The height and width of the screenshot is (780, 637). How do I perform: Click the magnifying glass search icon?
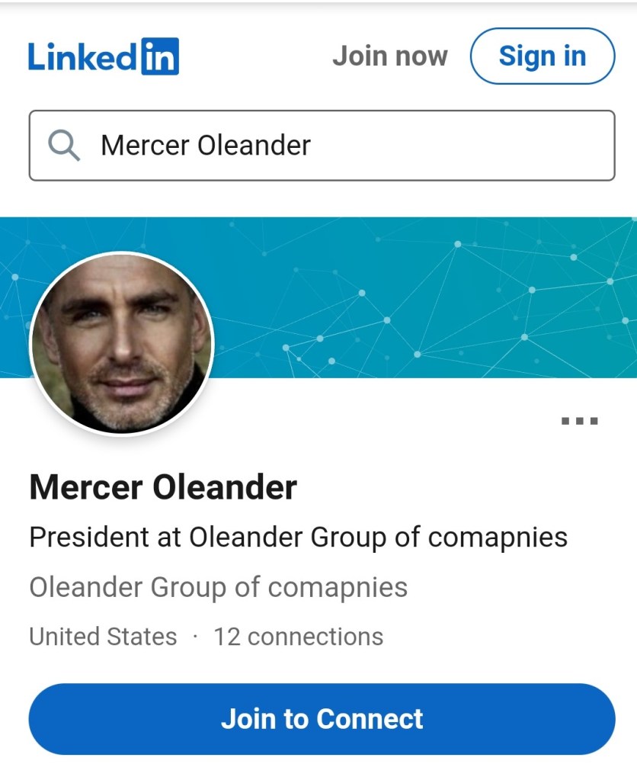pos(64,145)
